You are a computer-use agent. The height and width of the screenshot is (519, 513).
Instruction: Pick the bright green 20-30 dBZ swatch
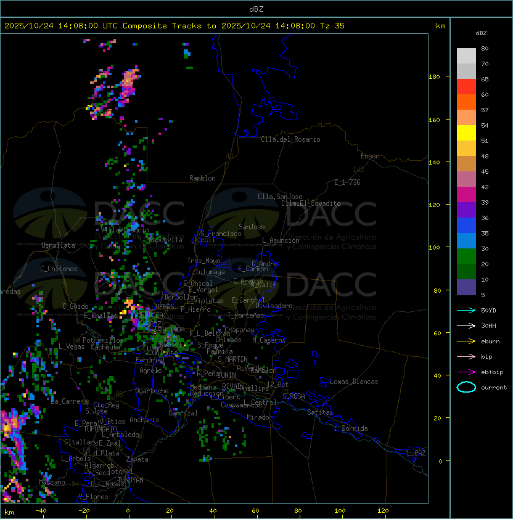coord(466,256)
